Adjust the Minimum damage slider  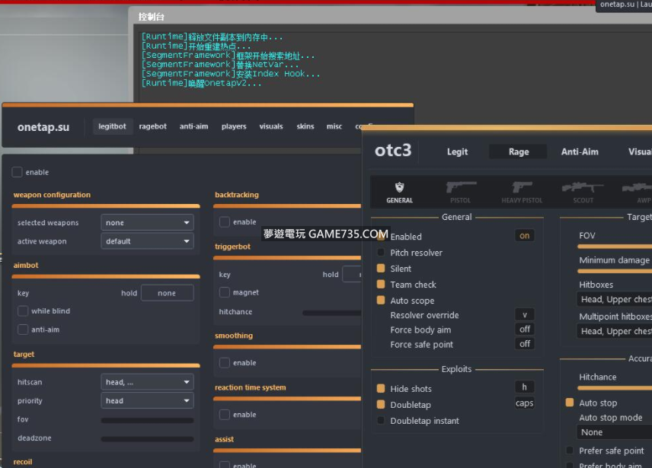615,271
